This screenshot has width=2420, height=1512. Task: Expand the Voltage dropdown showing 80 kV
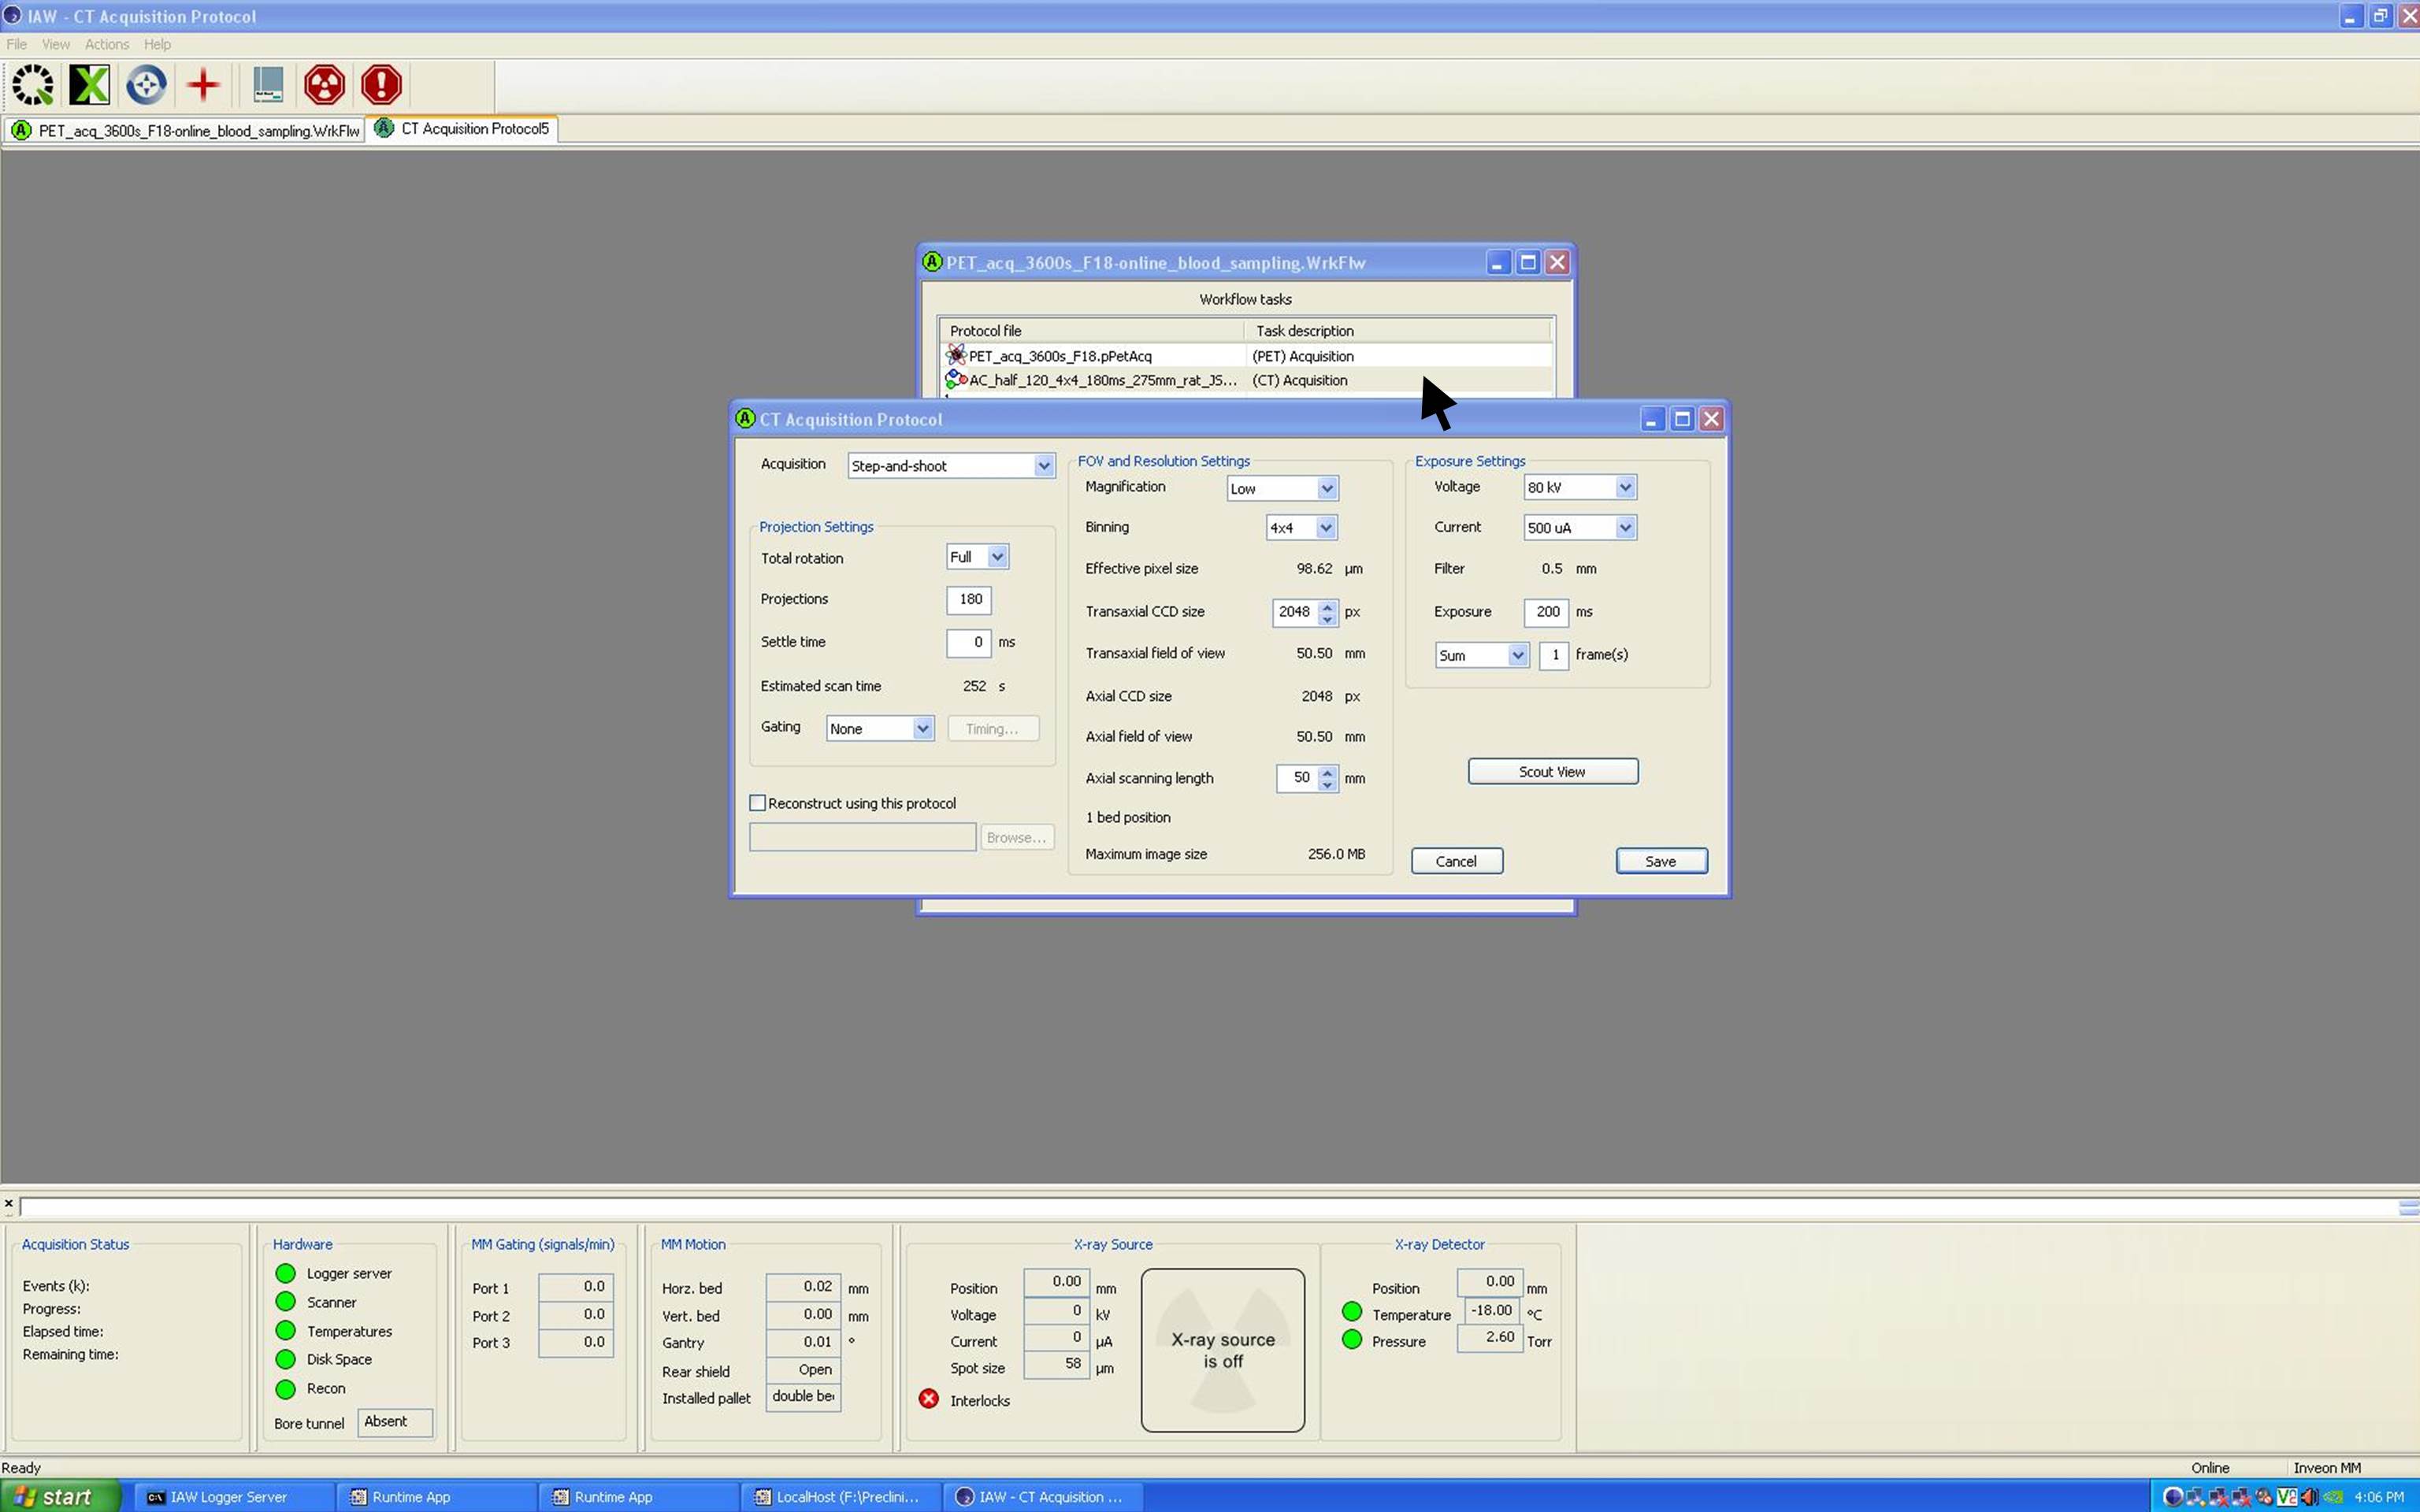1625,487
